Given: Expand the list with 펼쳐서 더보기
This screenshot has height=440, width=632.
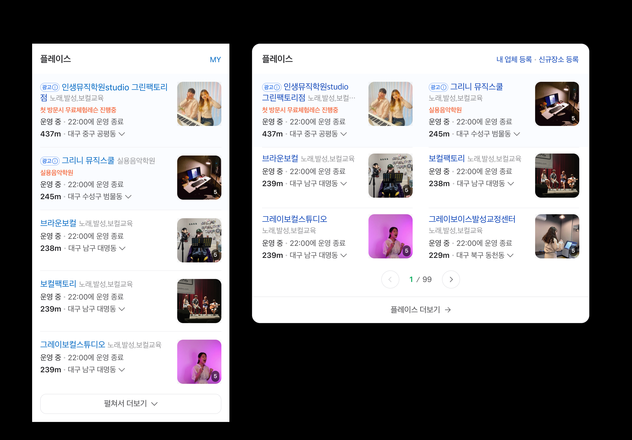Looking at the screenshot, I should 131,404.
